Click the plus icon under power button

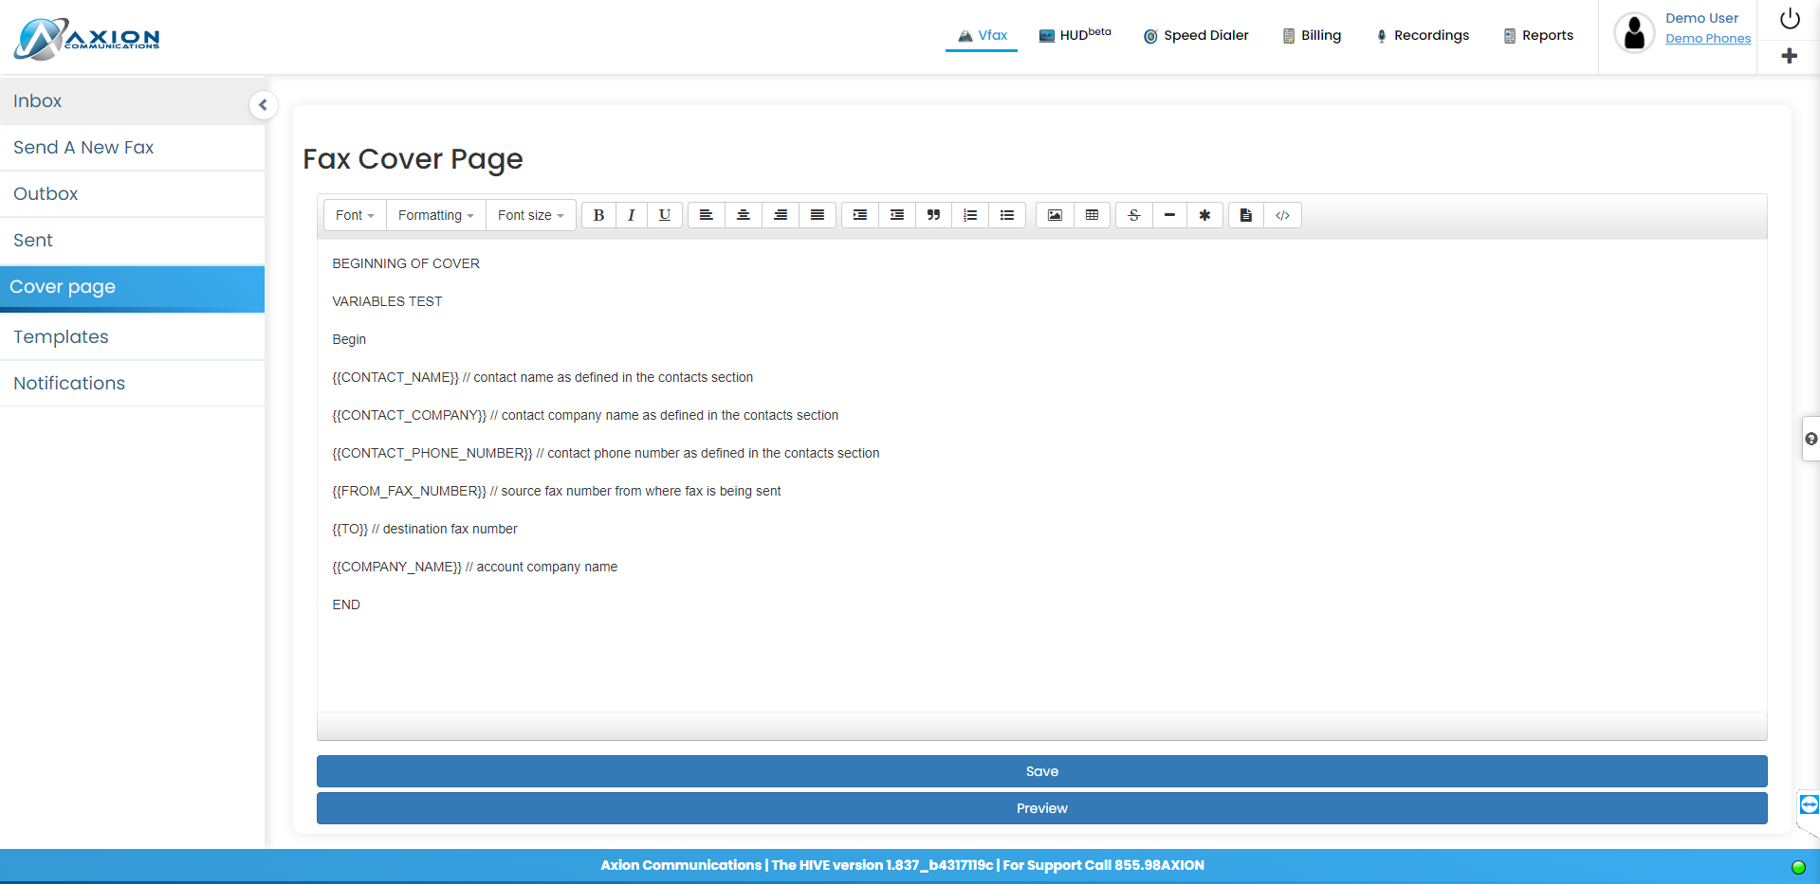tap(1790, 56)
